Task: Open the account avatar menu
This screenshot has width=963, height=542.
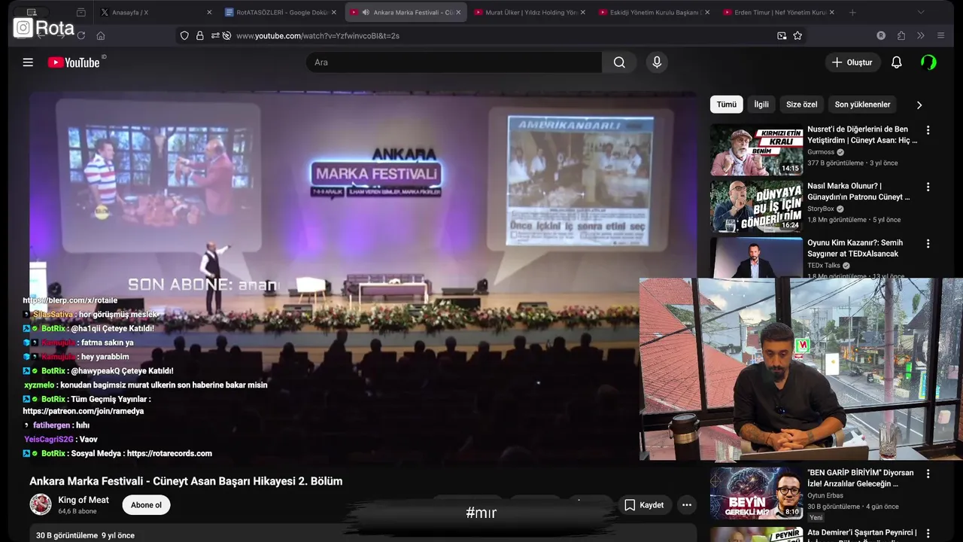Action: pos(929,62)
